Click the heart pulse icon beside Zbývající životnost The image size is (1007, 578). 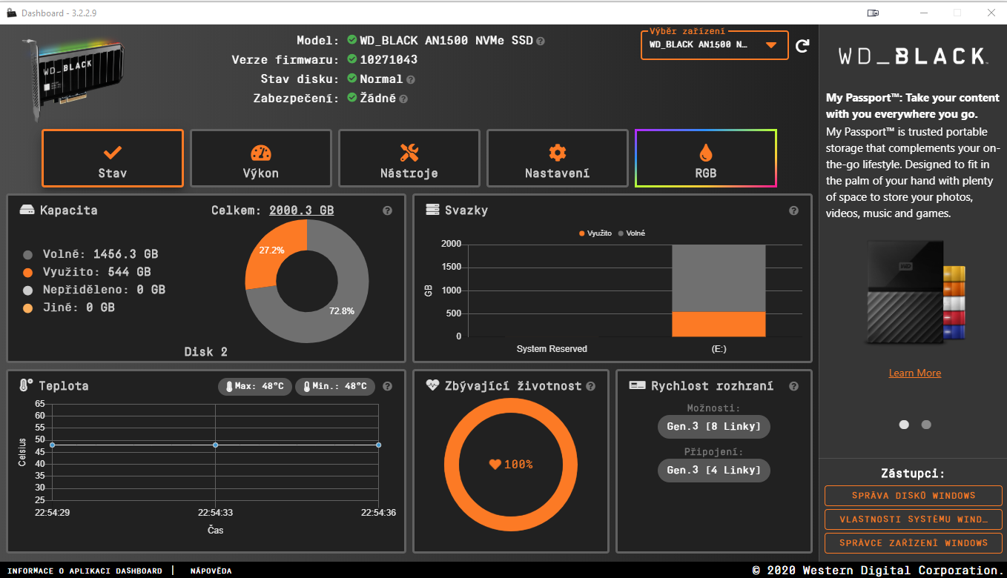point(433,385)
